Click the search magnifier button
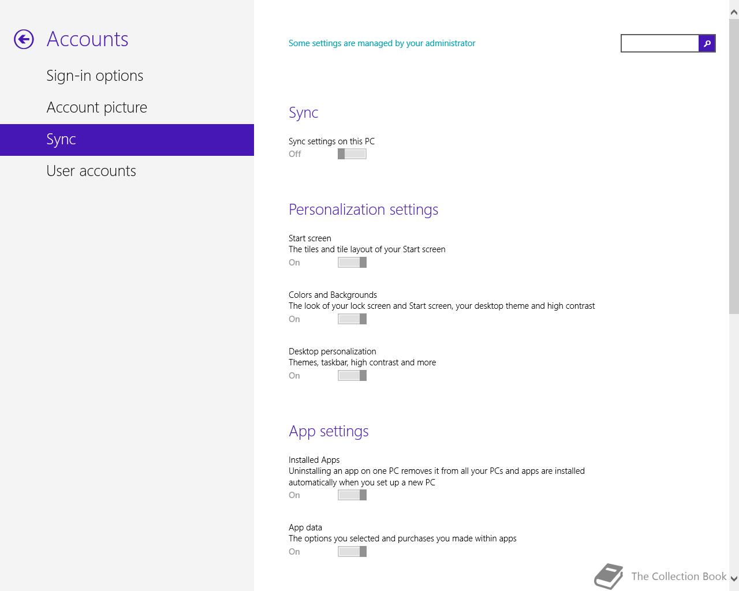739x591 pixels. (x=707, y=43)
